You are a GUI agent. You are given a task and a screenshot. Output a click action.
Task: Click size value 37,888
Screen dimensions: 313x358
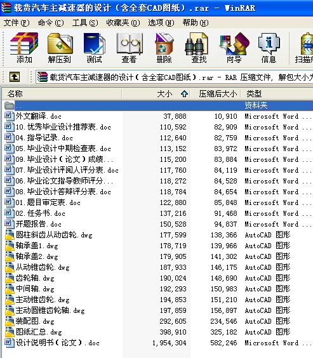175,116
